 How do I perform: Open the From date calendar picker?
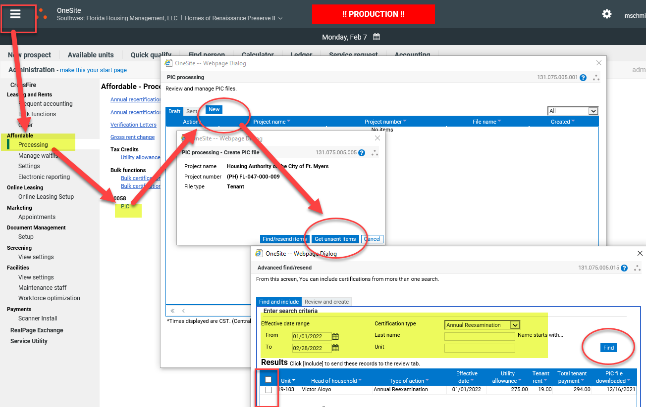335,337
